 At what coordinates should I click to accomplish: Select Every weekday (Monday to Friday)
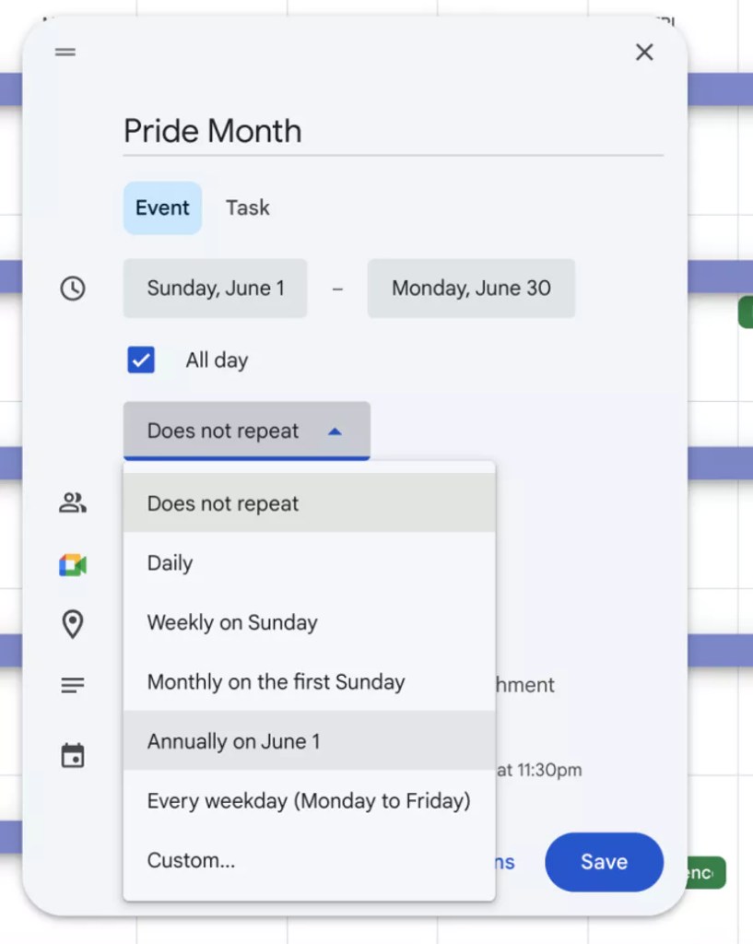(309, 801)
